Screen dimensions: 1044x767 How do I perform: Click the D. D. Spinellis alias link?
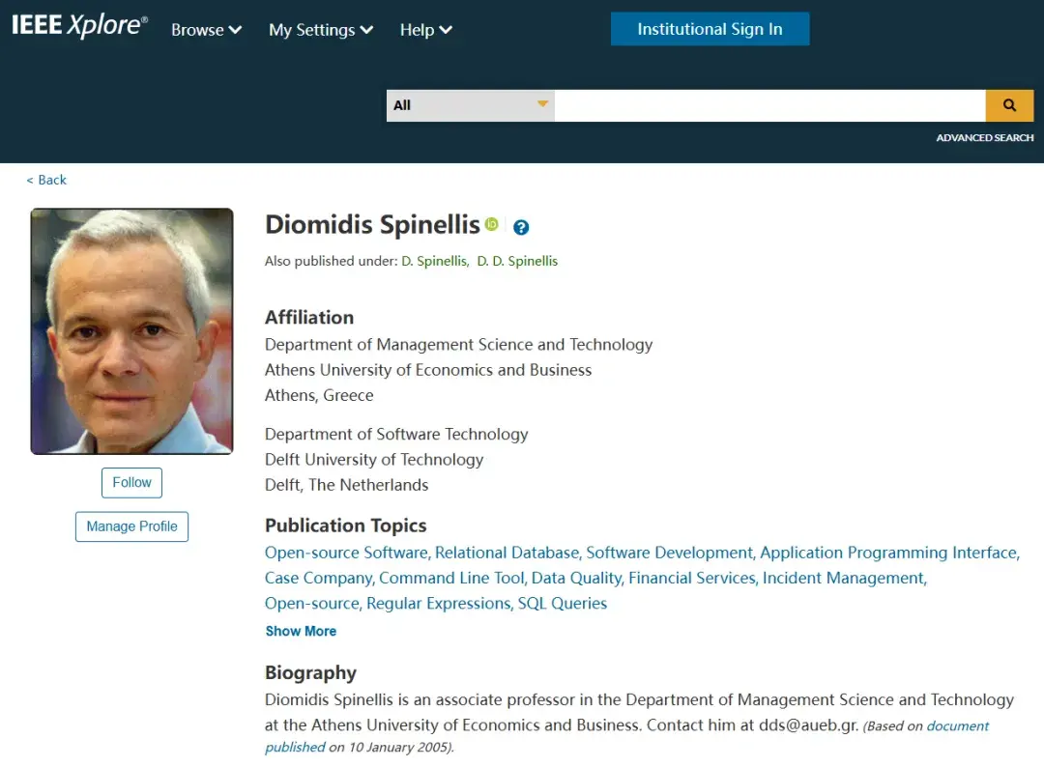(x=517, y=261)
